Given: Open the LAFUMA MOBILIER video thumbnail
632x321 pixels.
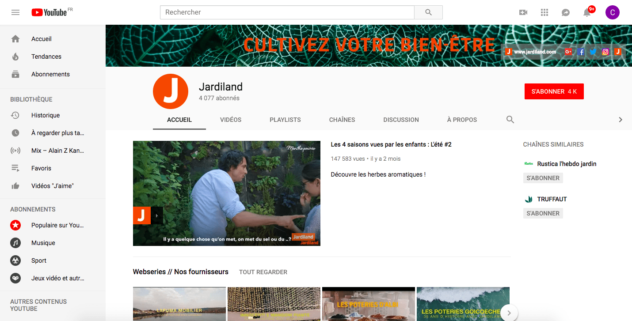Looking at the screenshot, I should [179, 304].
